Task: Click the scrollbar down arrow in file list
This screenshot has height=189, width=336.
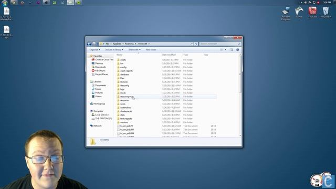Action: [240, 135]
